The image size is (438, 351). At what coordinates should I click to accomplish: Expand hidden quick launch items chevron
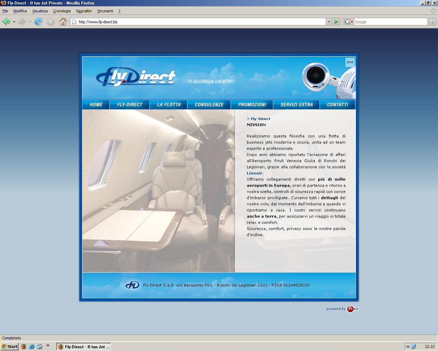pos(48,346)
